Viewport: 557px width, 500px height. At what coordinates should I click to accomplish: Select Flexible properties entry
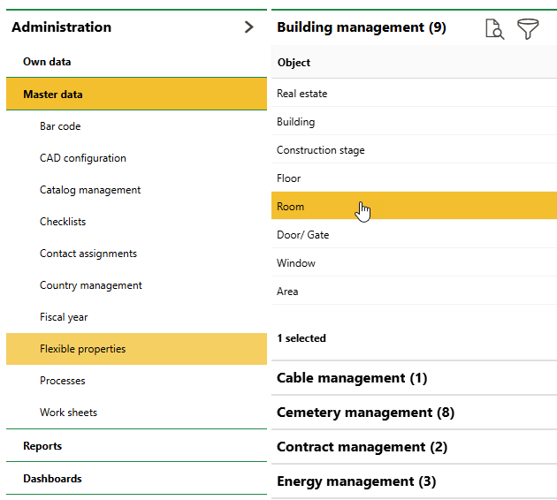pyautogui.click(x=83, y=349)
